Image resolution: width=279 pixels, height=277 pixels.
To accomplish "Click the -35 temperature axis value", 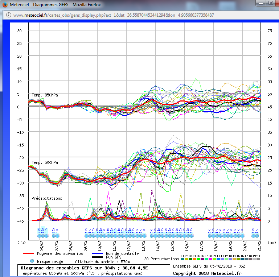I will point(20,196).
